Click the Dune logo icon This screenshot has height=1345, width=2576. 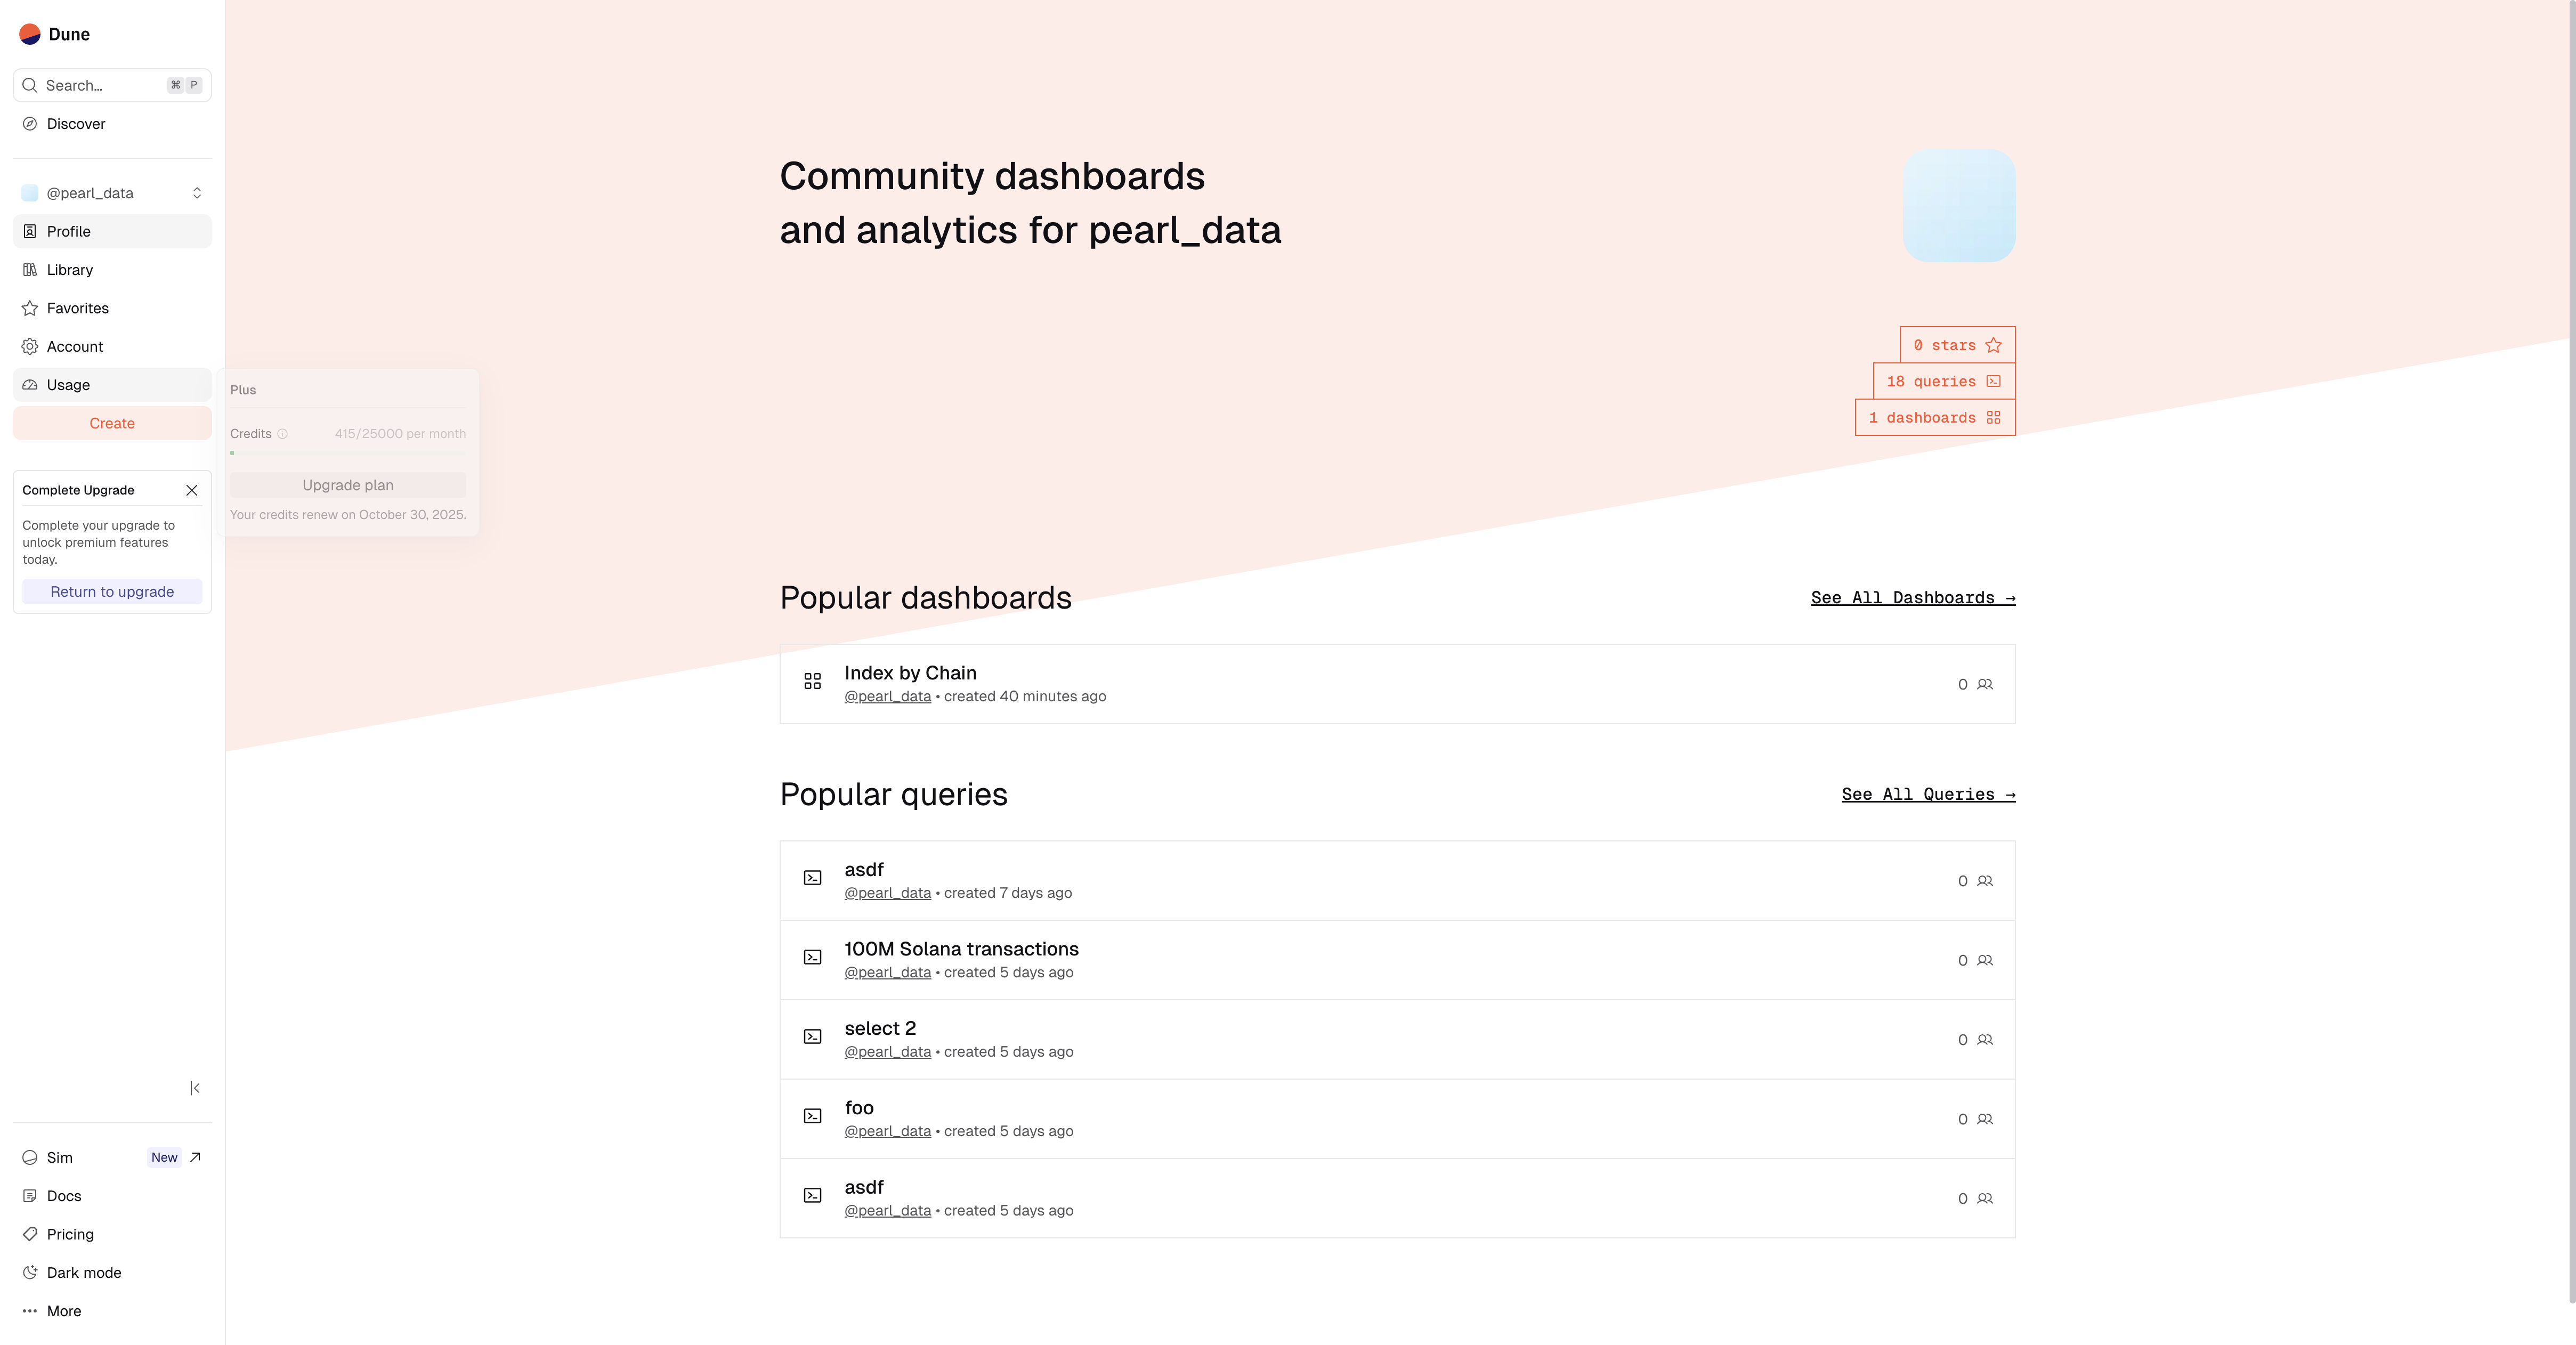coord(30,34)
